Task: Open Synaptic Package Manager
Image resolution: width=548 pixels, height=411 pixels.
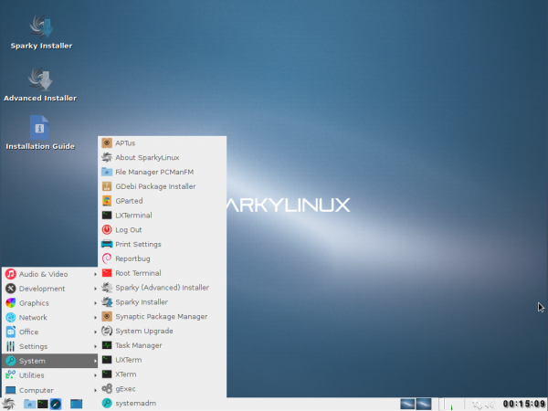Action: (163, 317)
